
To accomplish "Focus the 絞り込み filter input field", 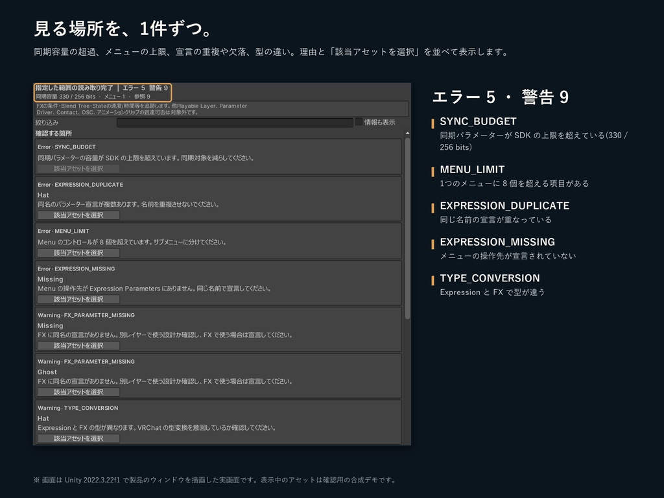I will [235, 123].
